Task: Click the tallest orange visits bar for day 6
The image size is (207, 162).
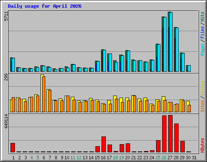Action: pyautogui.click(x=44, y=94)
